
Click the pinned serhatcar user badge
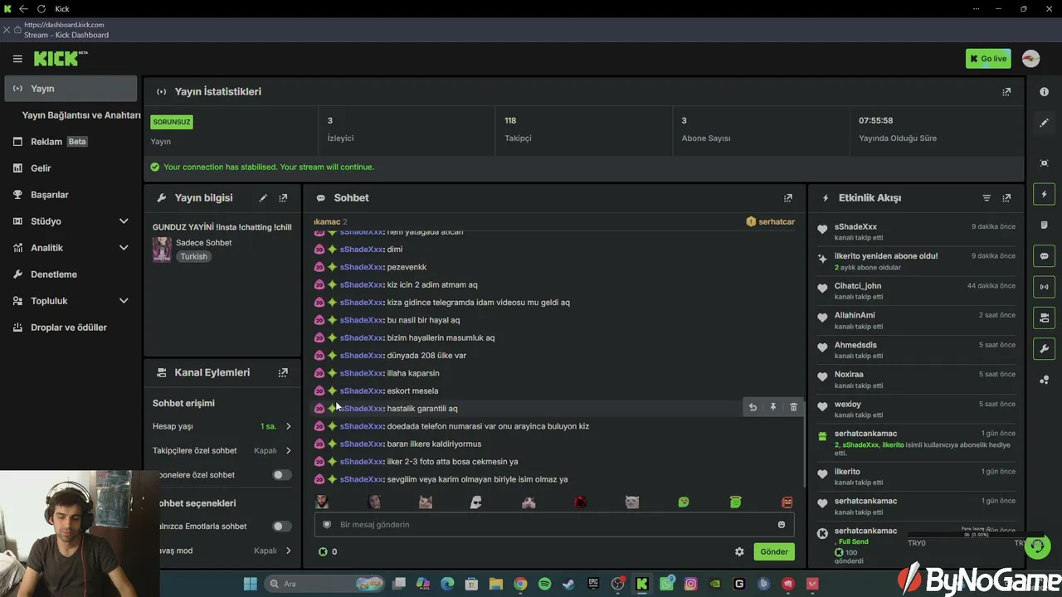771,222
